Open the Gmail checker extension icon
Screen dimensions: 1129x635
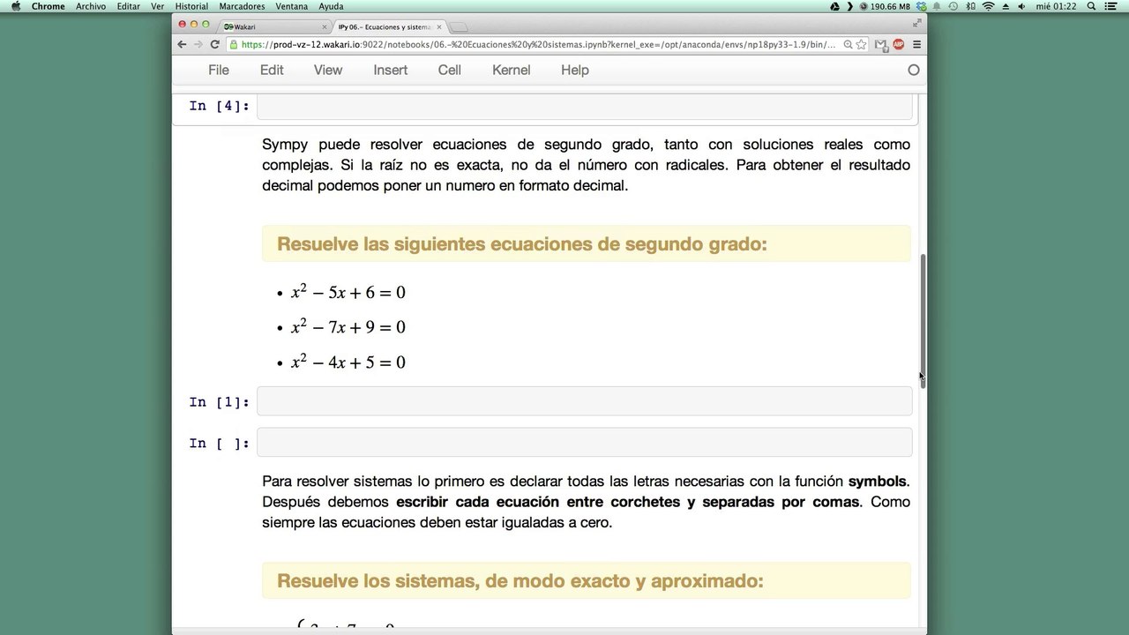pyautogui.click(x=880, y=44)
